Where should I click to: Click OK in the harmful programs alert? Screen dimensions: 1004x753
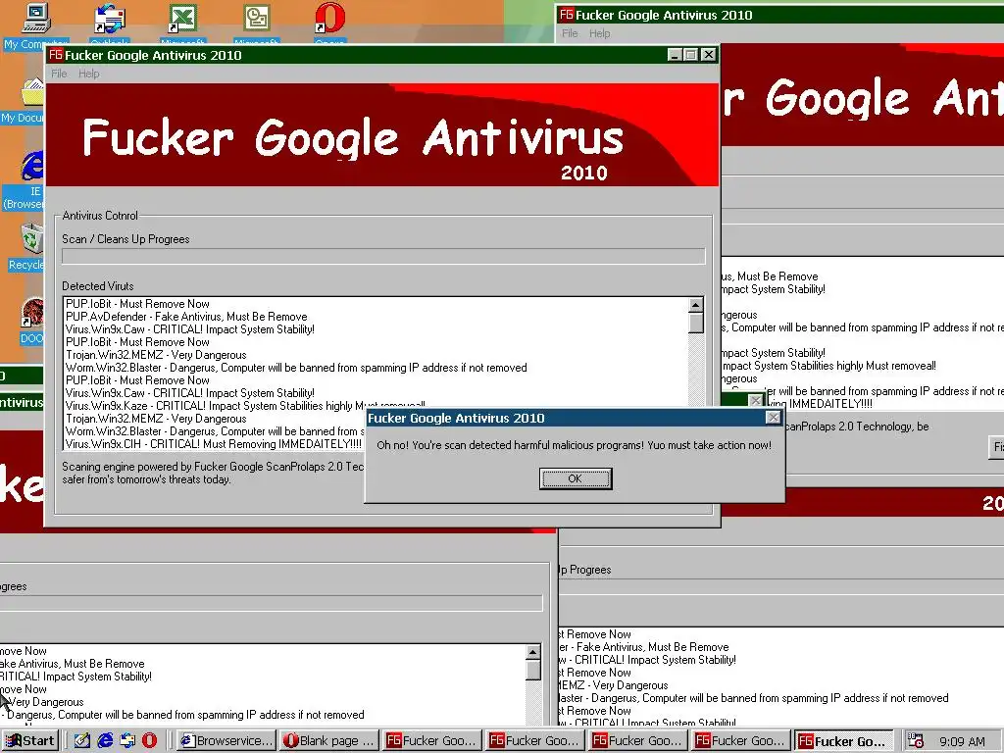(x=575, y=478)
